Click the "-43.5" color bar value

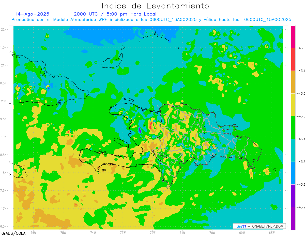tap(301, 162)
